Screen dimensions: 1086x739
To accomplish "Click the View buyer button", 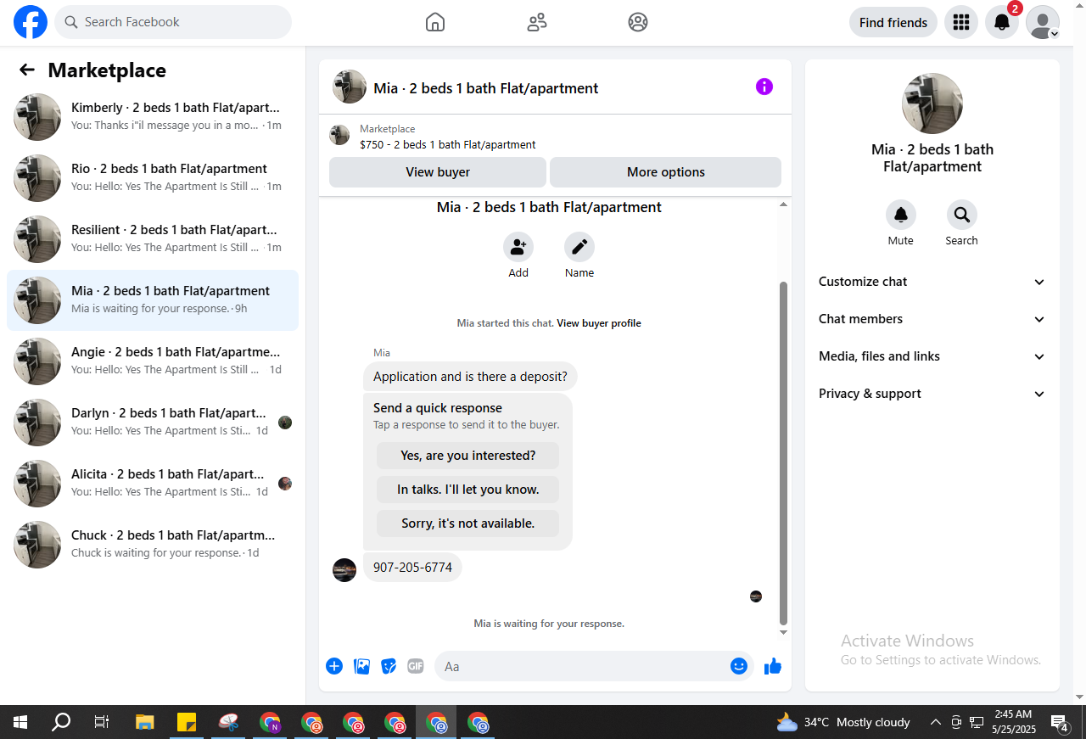I will point(438,172).
